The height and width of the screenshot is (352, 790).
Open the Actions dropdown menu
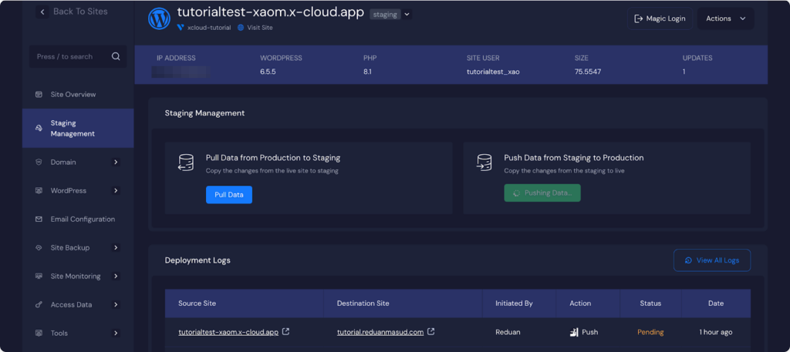pyautogui.click(x=725, y=18)
